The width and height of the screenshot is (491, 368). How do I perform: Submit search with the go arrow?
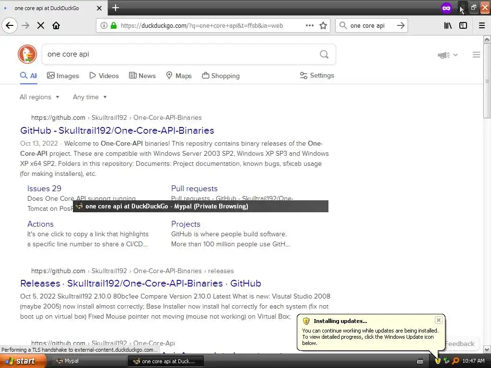(x=401, y=25)
